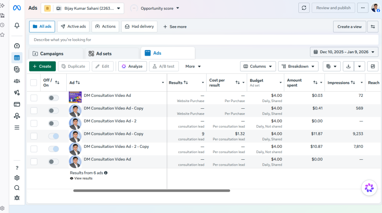
Task: Open the date range Dec 10, 2025 – Jan 9, 2026 picker
Action: point(344,52)
